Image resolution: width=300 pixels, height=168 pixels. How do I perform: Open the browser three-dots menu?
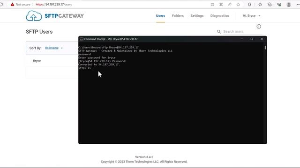click(x=298, y=4)
